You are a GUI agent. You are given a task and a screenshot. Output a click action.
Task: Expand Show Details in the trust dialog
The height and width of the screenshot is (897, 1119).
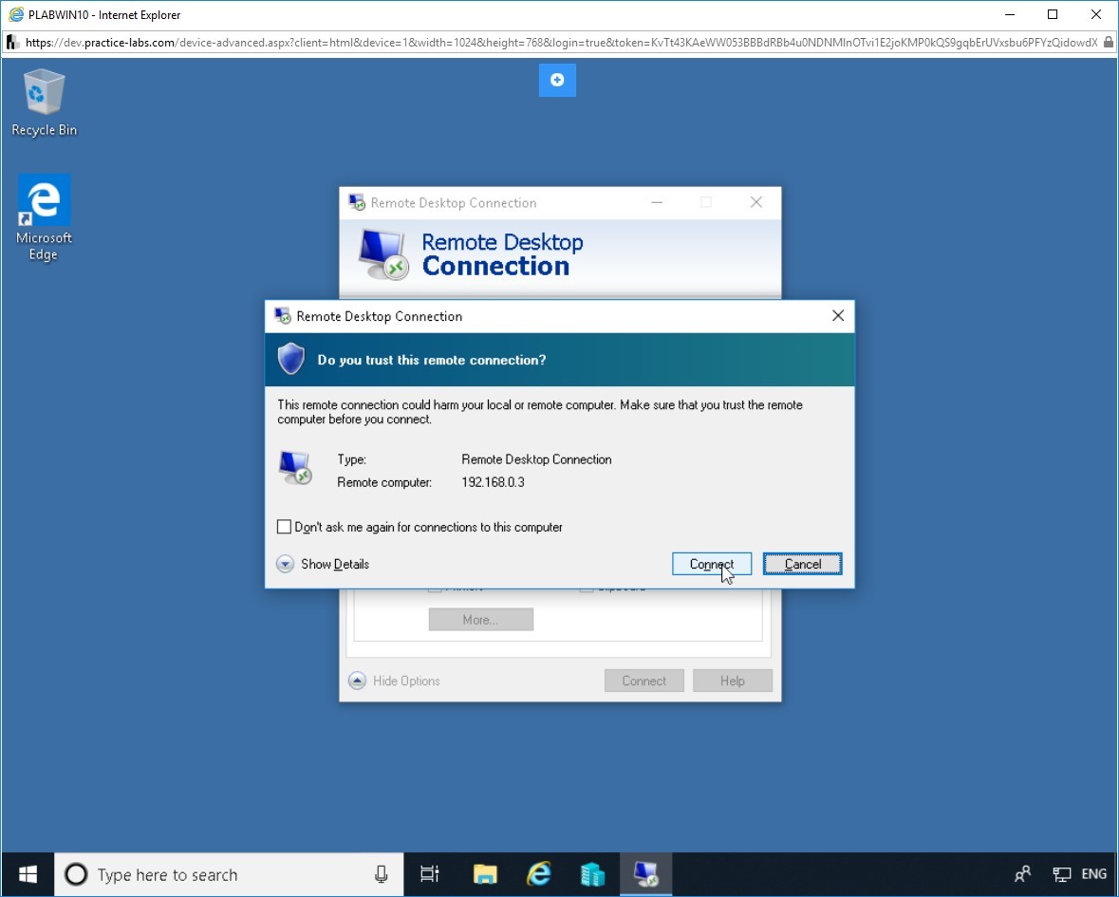[323, 564]
